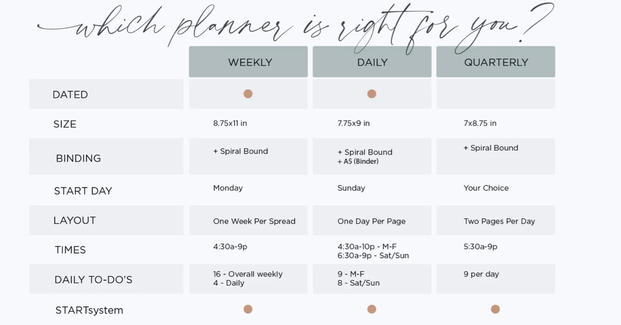Click the One Week Per Spread text
The height and width of the screenshot is (325, 621).
pos(254,221)
